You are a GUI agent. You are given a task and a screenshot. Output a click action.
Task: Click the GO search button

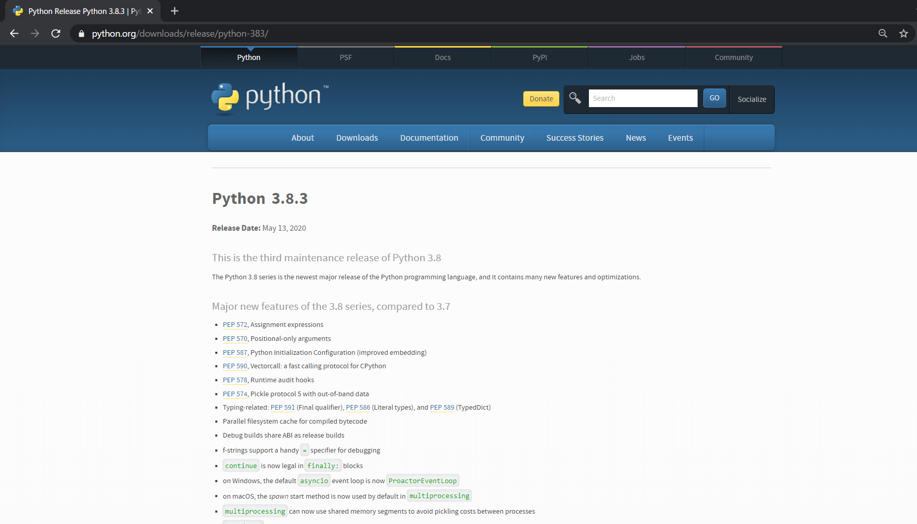714,98
